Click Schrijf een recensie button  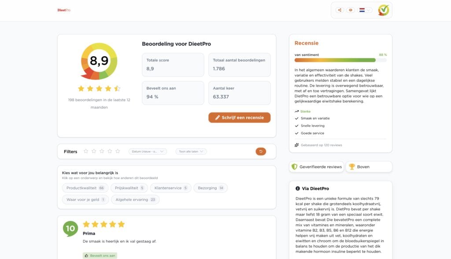tap(239, 117)
